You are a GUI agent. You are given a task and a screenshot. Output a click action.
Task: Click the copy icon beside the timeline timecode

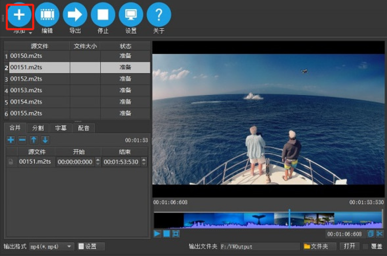point(371,233)
